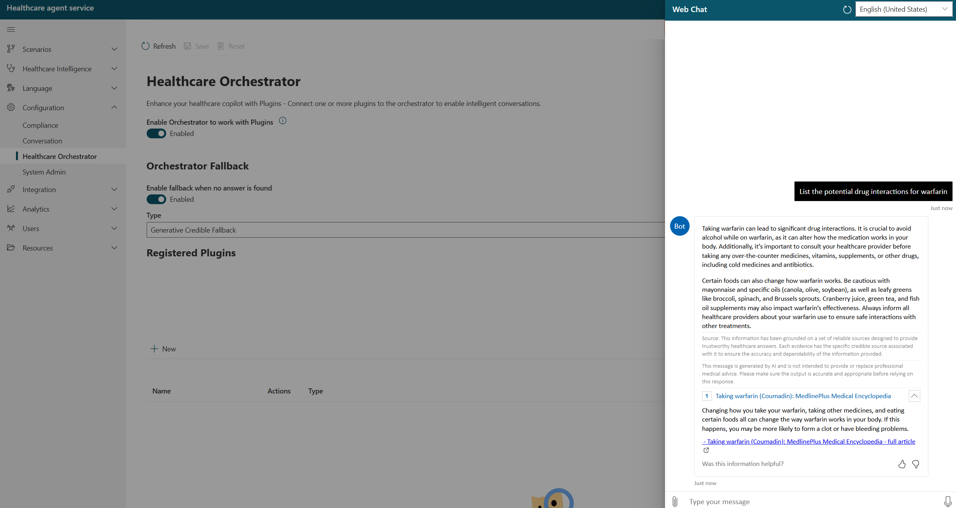The image size is (956, 508).
Task: Select the Integration link chain icon
Action: pos(11,189)
